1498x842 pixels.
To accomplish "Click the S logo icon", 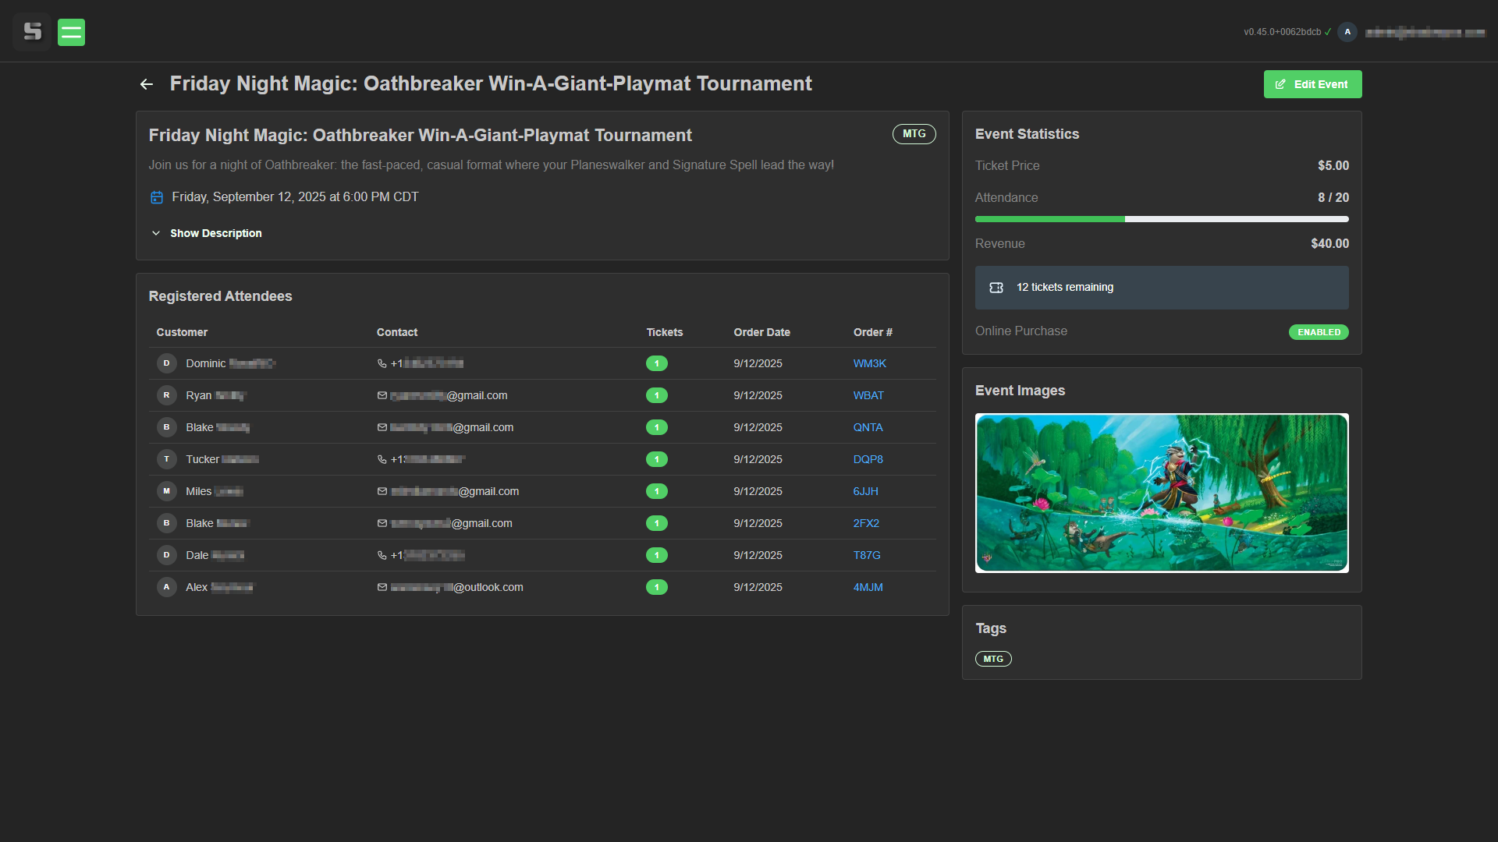I will (x=32, y=32).
